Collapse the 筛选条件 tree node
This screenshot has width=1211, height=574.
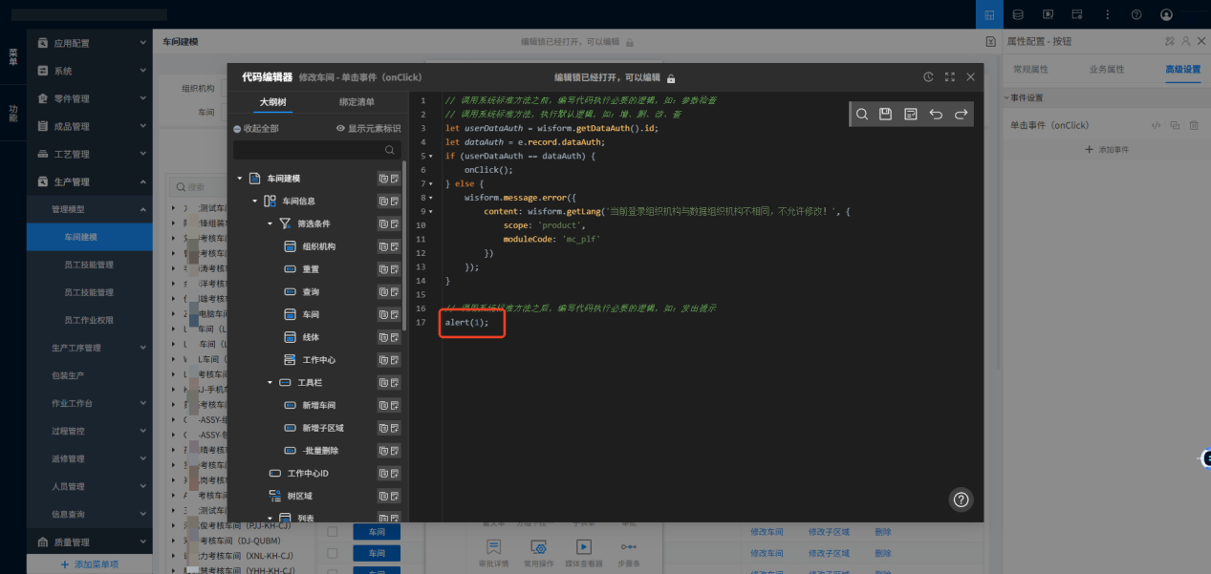coord(270,223)
